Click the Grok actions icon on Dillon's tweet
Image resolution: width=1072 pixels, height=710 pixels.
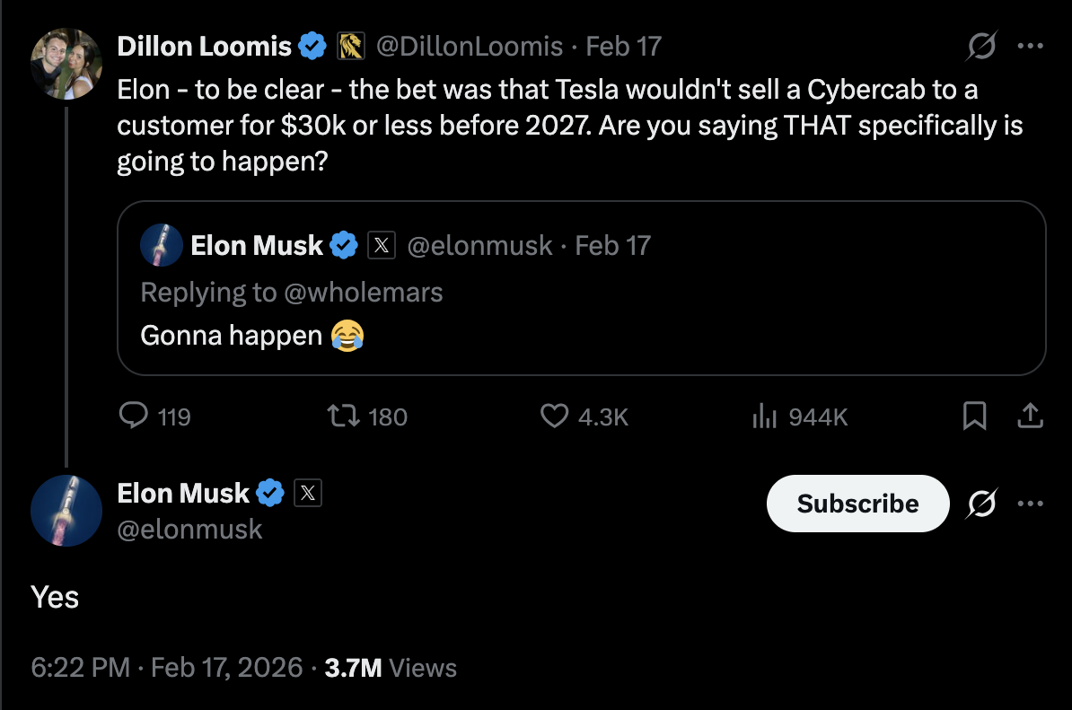pyautogui.click(x=981, y=45)
